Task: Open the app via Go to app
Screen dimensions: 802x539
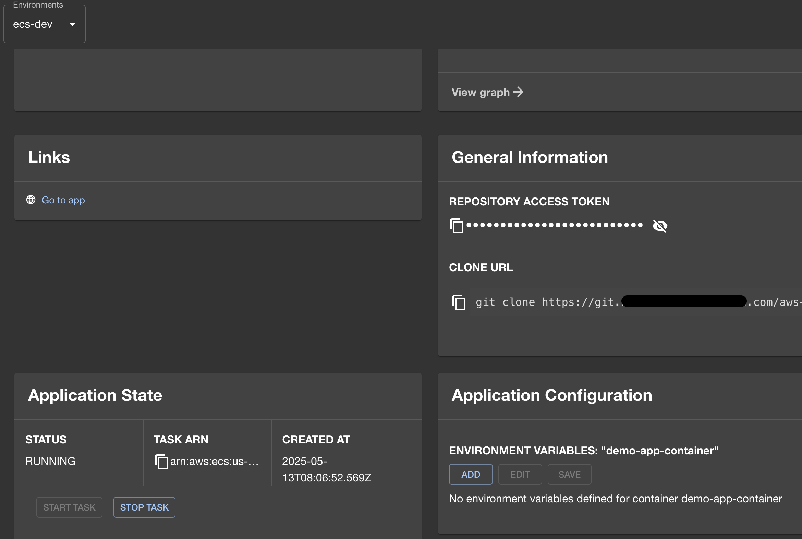Action: point(63,200)
